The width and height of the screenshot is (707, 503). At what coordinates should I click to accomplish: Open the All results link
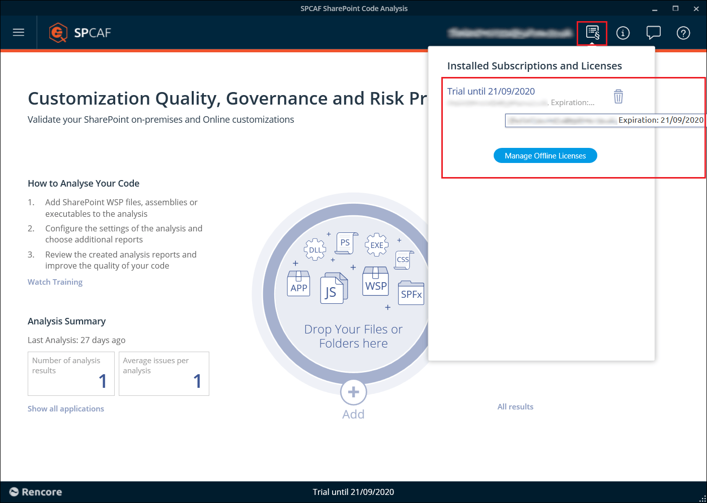(x=515, y=406)
